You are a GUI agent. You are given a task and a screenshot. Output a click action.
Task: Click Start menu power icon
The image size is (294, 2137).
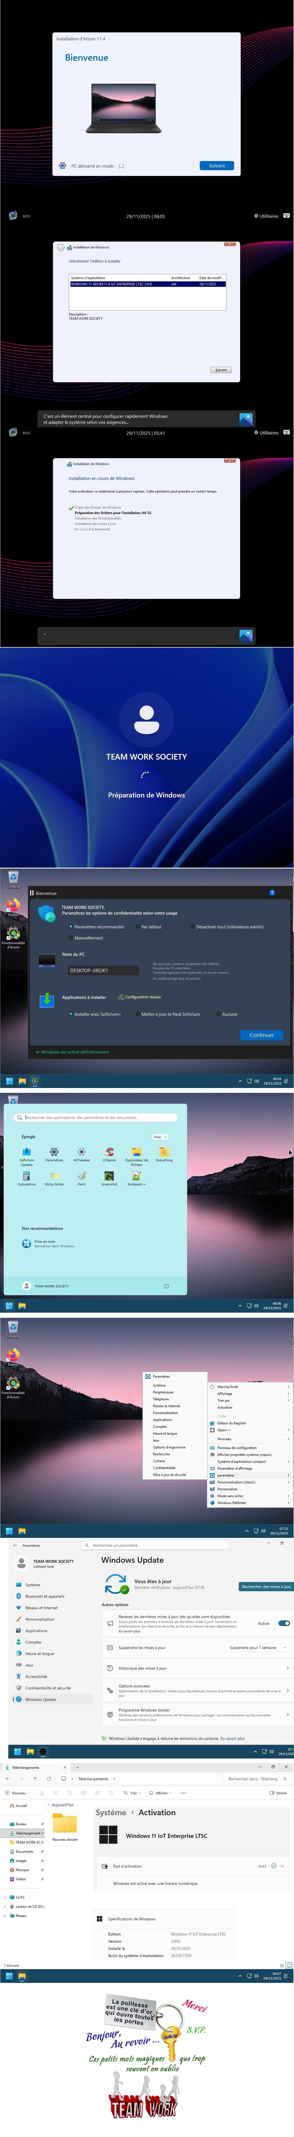166,1286
